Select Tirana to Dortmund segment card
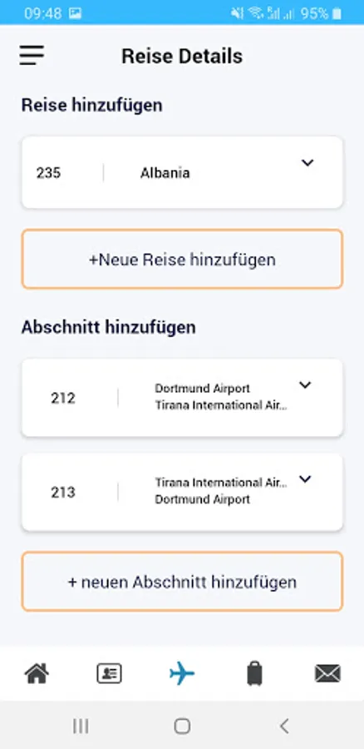The width and height of the screenshot is (364, 749). click(x=182, y=492)
